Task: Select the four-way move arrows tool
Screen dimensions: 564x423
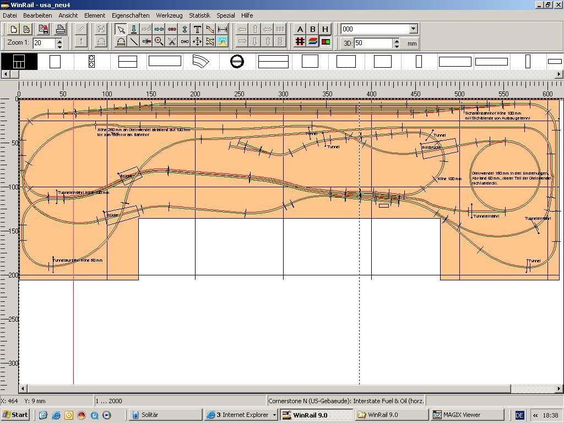Action: point(197,41)
